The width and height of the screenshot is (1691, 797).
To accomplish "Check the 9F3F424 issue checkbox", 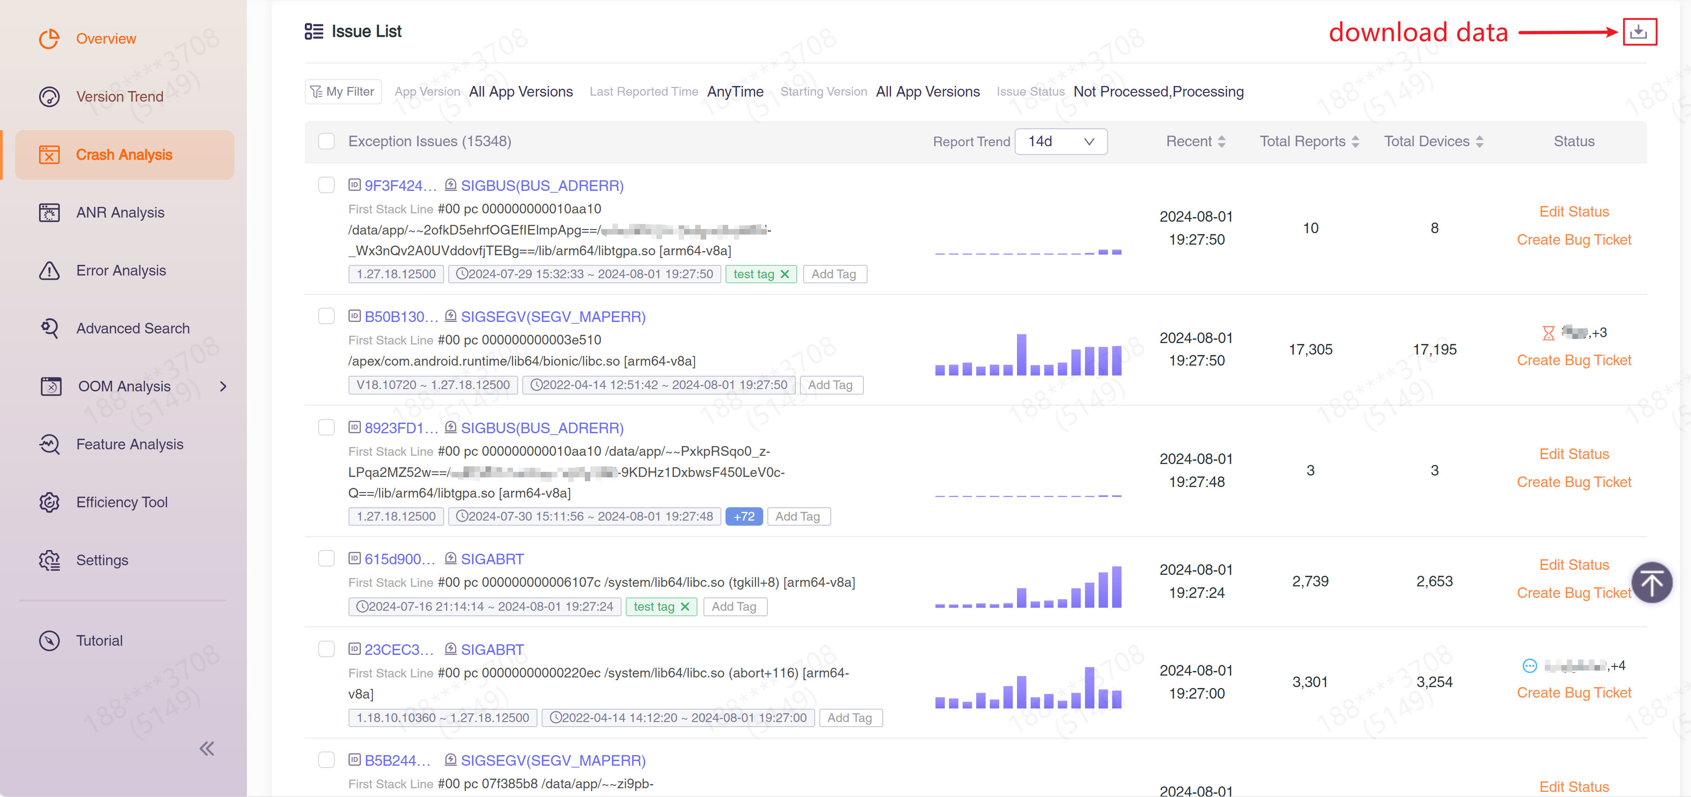I will pyautogui.click(x=326, y=185).
